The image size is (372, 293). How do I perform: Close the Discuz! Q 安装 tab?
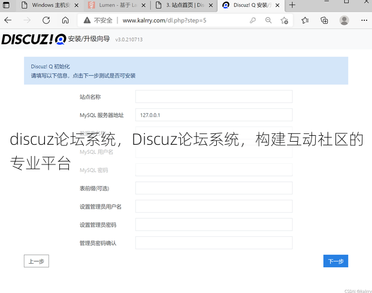(x=277, y=5)
